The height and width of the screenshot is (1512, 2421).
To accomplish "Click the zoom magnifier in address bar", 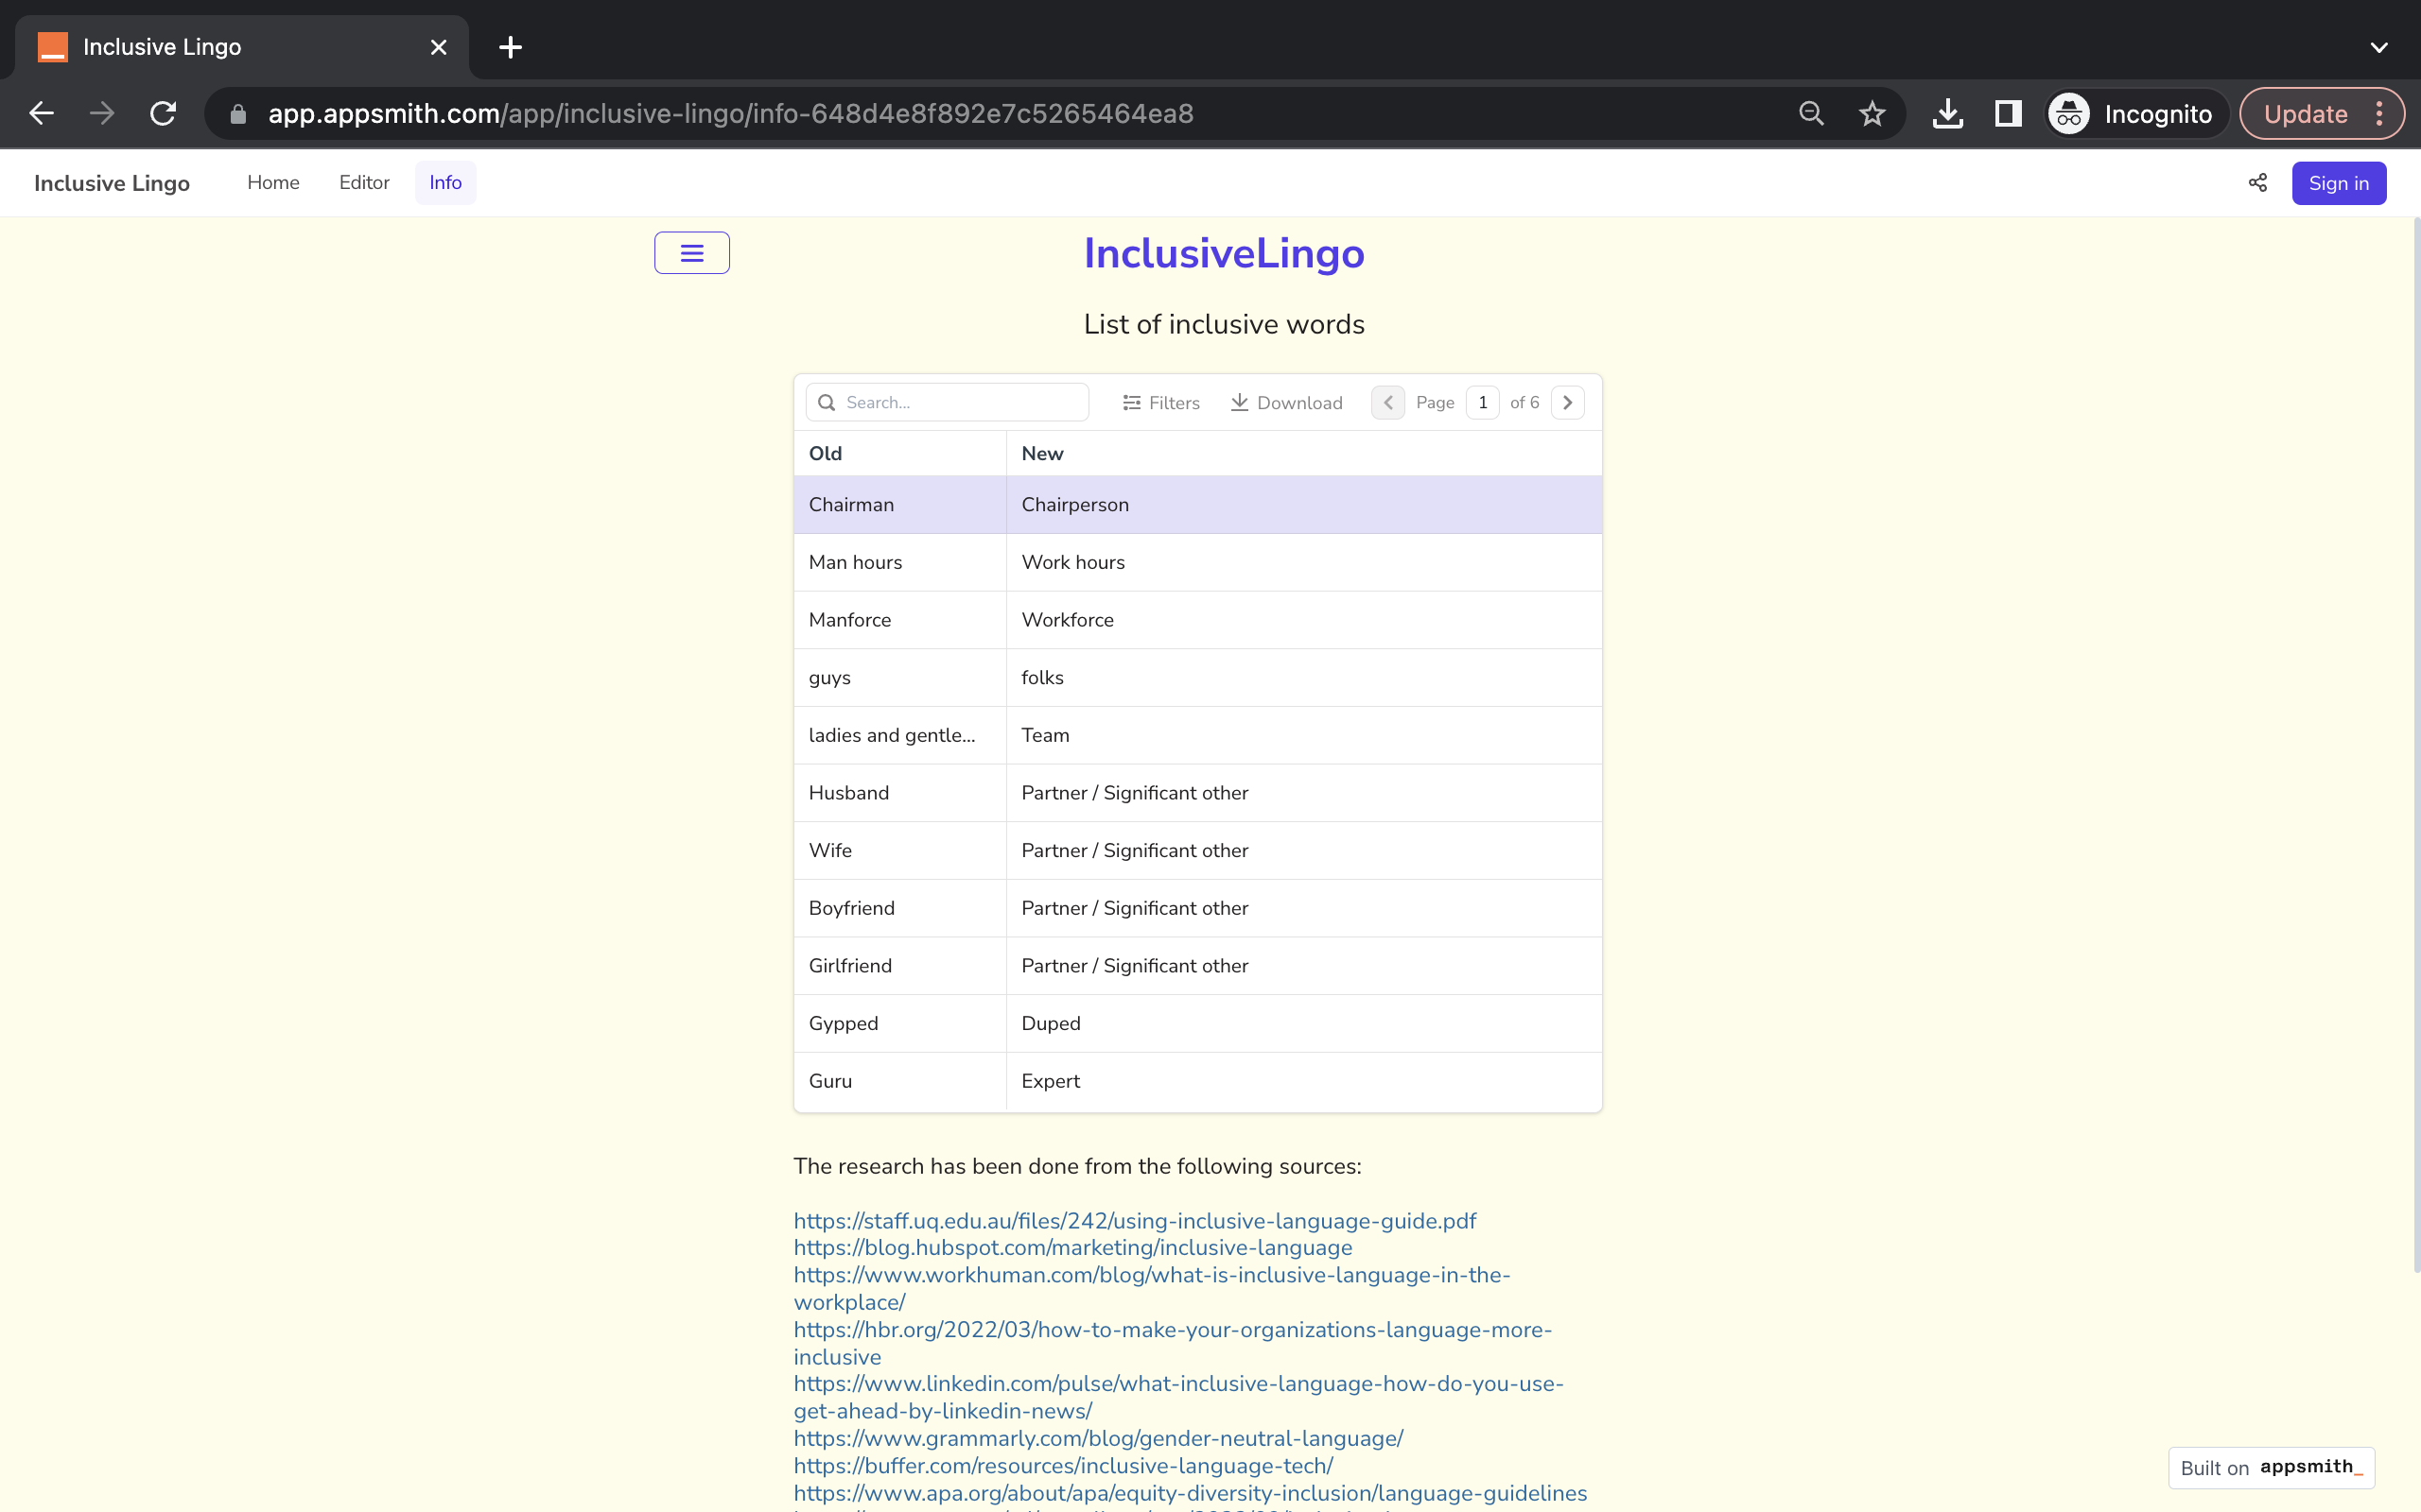I will [1811, 114].
